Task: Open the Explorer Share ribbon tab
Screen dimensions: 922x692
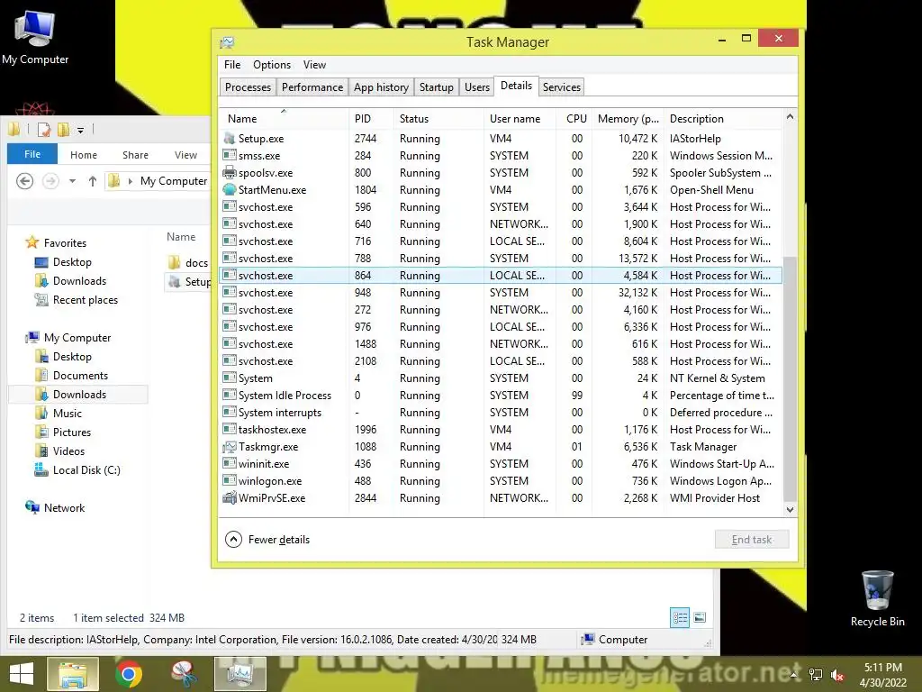Action: [x=135, y=155]
